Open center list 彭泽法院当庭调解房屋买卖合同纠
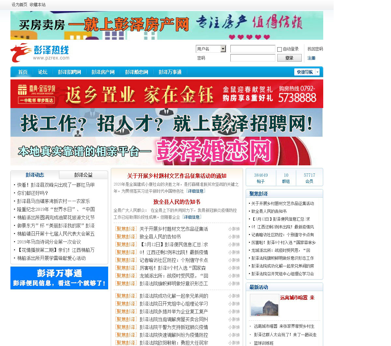The height and width of the screenshot is (346, 391). coord(174,319)
